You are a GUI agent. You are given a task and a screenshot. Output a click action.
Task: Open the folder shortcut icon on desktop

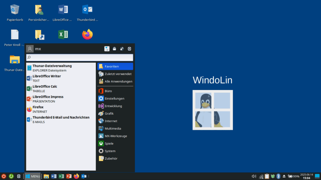click(x=39, y=35)
